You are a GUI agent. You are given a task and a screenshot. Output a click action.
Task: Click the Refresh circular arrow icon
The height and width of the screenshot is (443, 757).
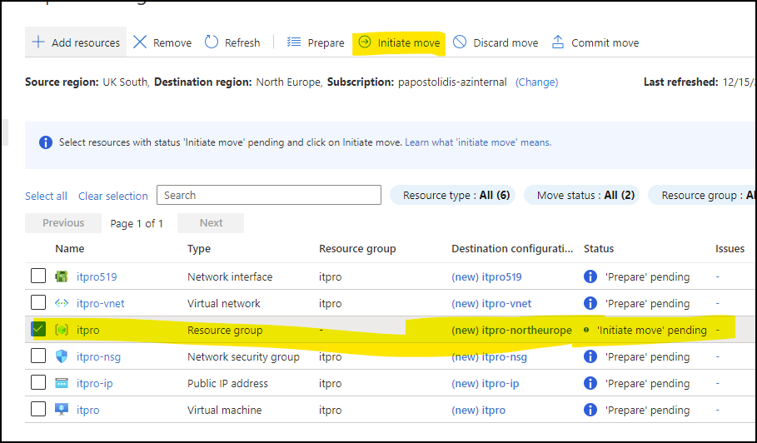212,42
